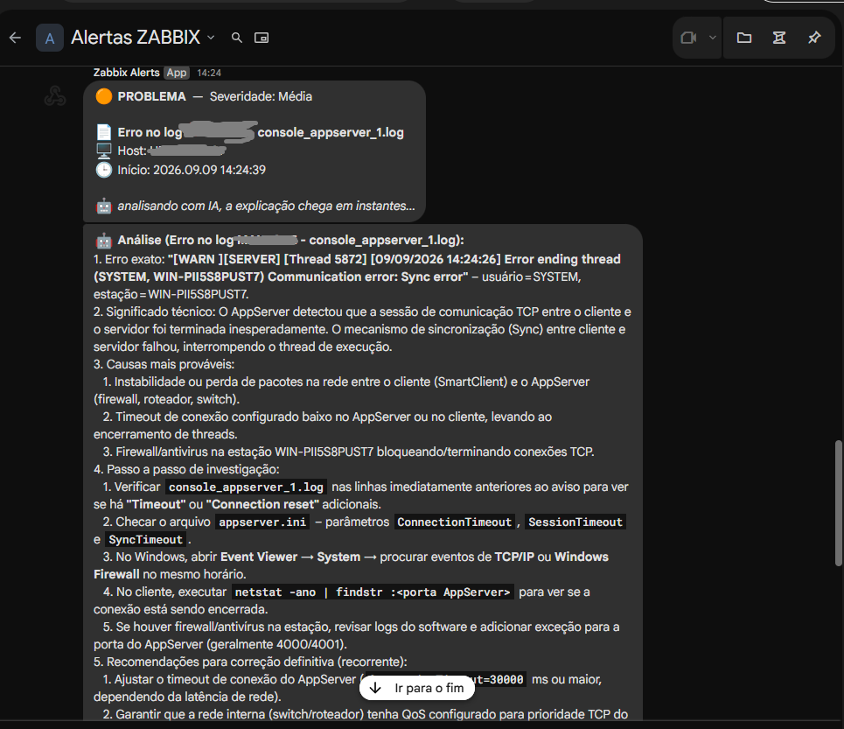Image resolution: width=844 pixels, height=729 pixels.
Task: Click the 14:24 message timestamp
Action: point(209,73)
